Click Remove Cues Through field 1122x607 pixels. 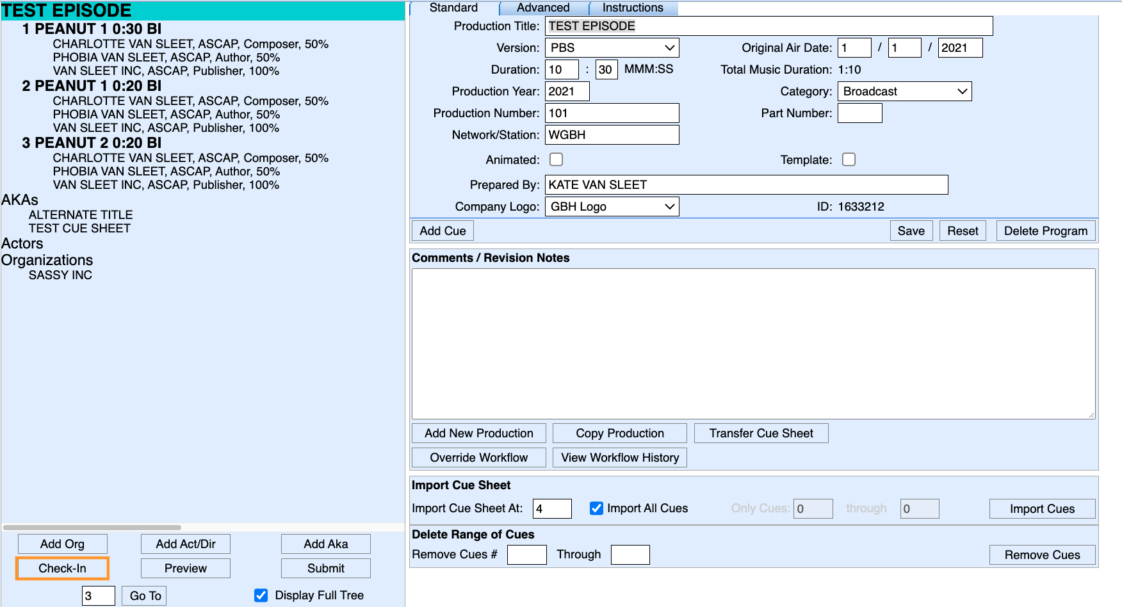630,555
